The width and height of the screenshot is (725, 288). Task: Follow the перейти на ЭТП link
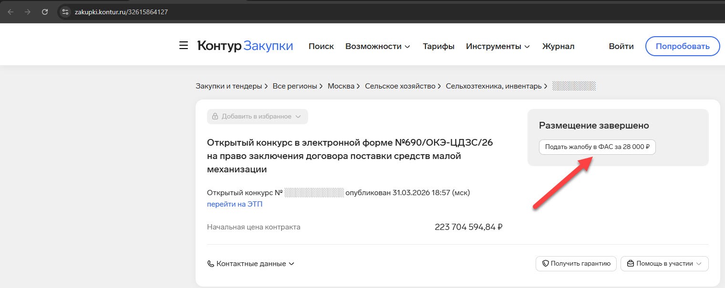tap(235, 204)
